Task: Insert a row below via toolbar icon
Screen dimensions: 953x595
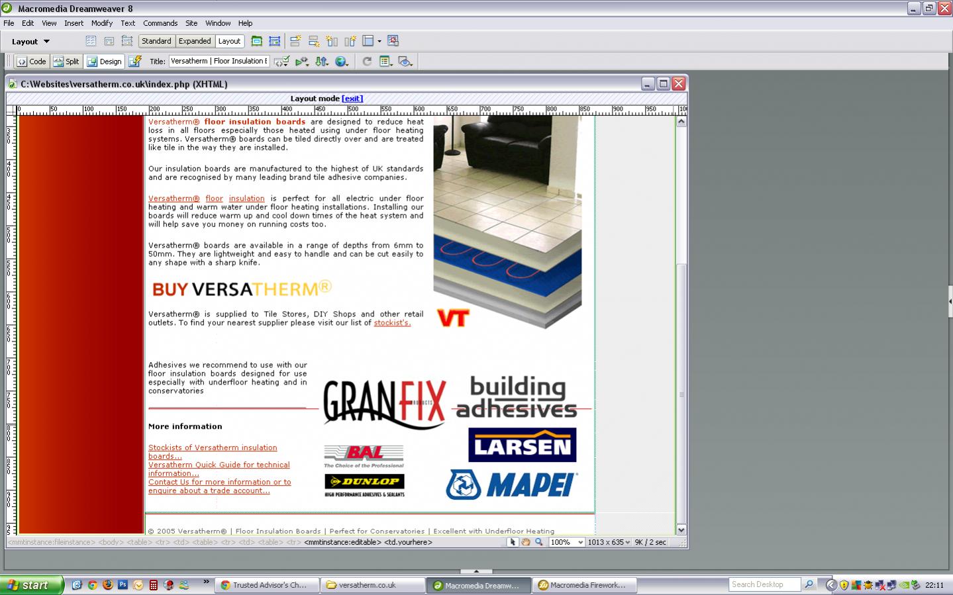Action: click(314, 41)
